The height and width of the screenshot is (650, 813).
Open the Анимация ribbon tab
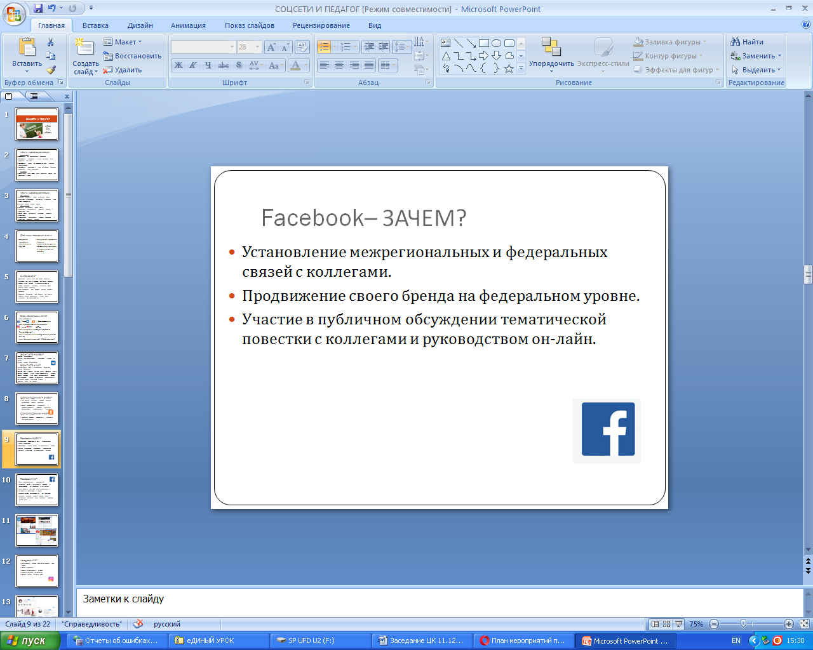(x=188, y=25)
